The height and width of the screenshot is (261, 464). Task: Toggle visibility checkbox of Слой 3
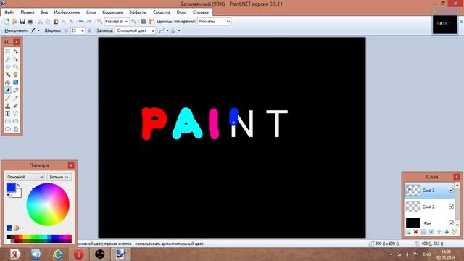[x=451, y=190]
